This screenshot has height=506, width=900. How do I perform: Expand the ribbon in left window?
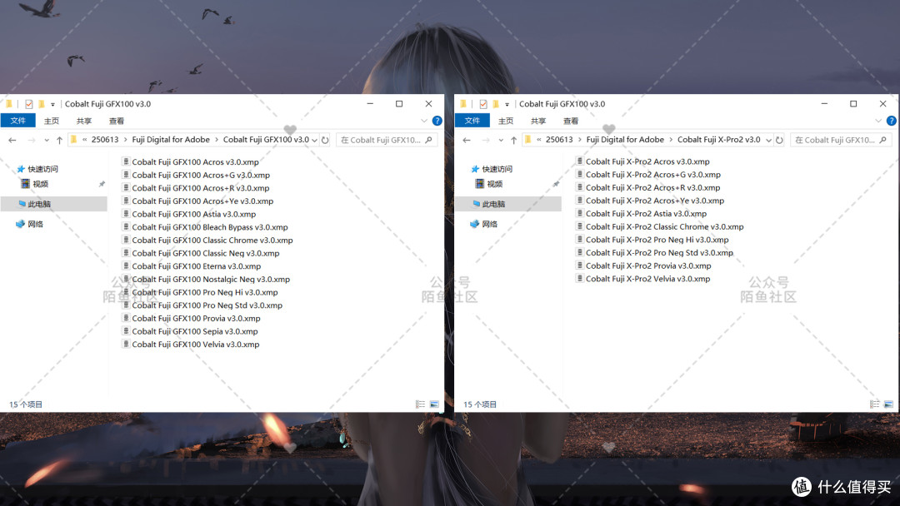point(424,121)
